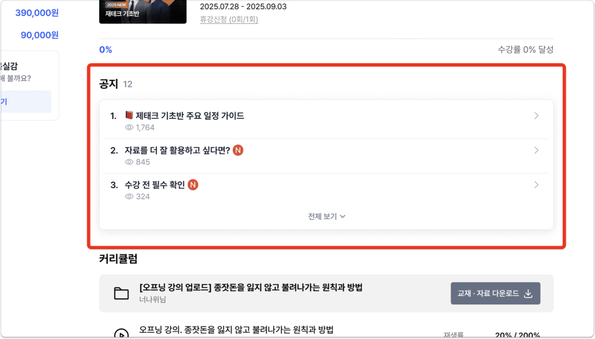Expand all notices with 전체 보기
595x339 pixels.
327,216
